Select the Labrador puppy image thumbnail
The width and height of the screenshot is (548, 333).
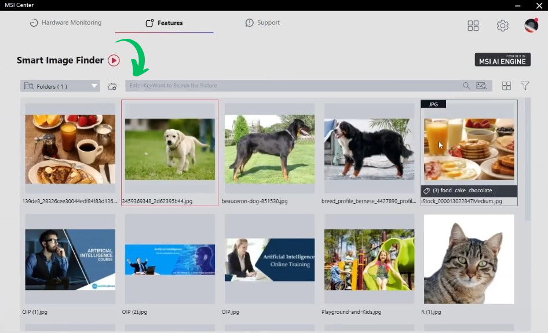pyautogui.click(x=170, y=149)
